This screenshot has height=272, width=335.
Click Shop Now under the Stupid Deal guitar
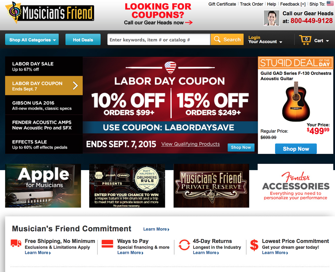296,149
